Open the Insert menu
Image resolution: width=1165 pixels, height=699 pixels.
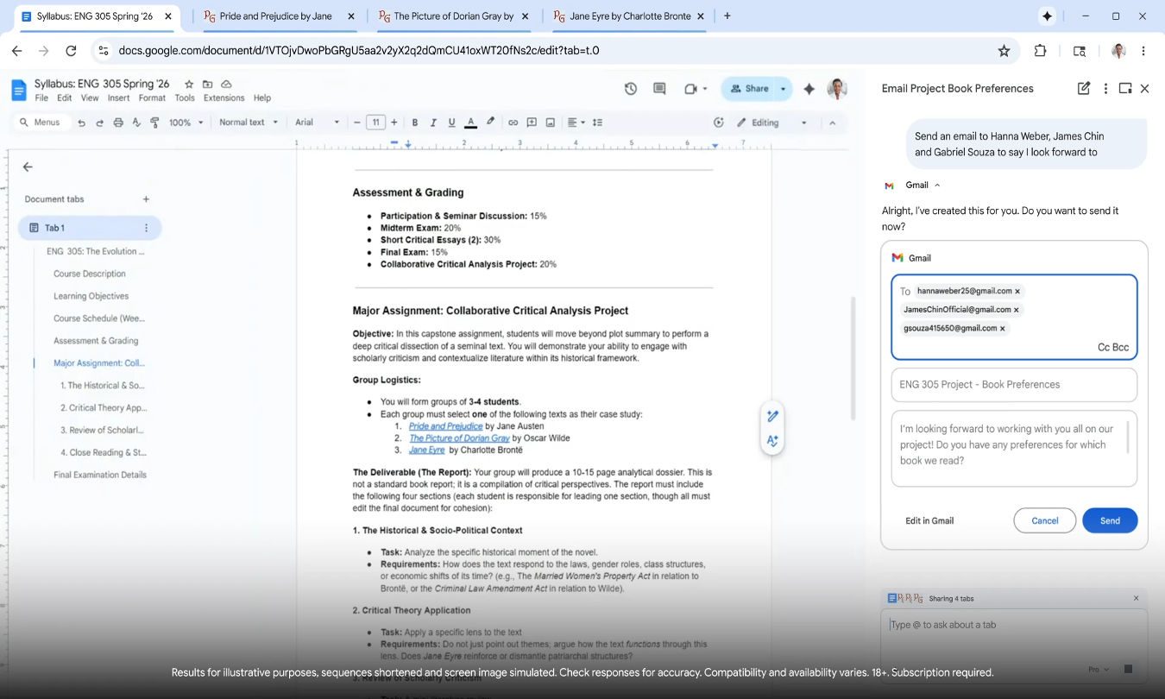click(x=118, y=98)
